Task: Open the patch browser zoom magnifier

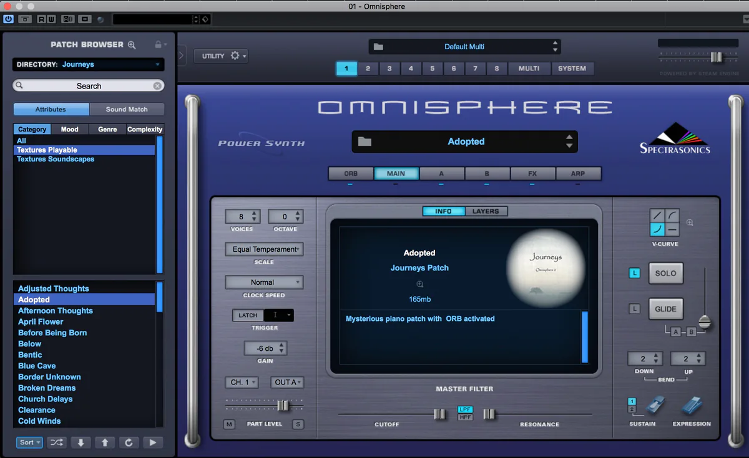Action: tap(132, 45)
